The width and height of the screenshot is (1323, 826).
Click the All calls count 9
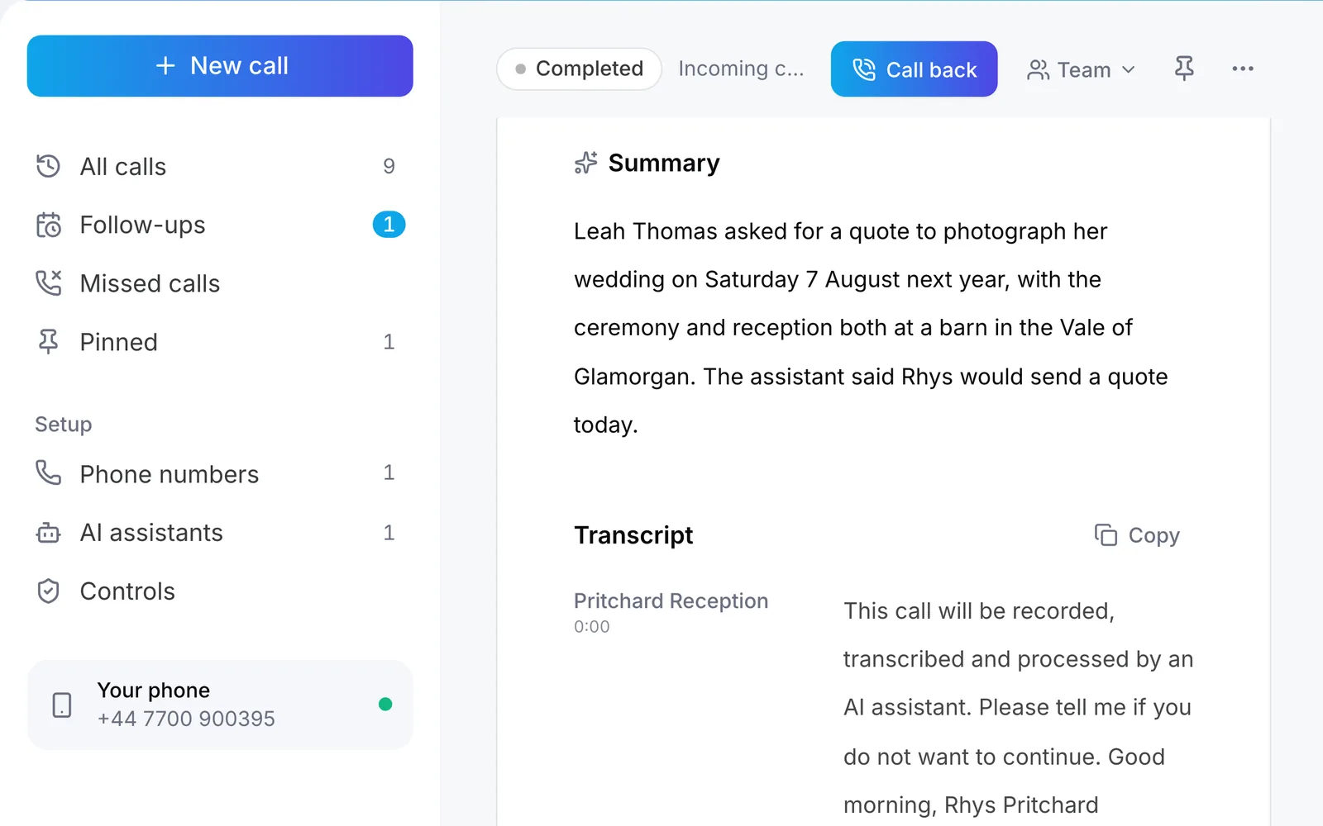[x=389, y=166]
